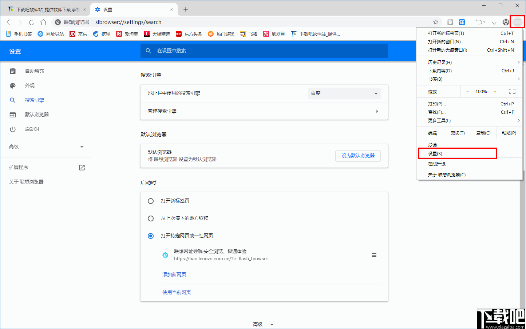Image resolution: width=526 pixels, height=329 pixels.
Task: Increase zoom with the + control
Action: pyautogui.click(x=495, y=91)
